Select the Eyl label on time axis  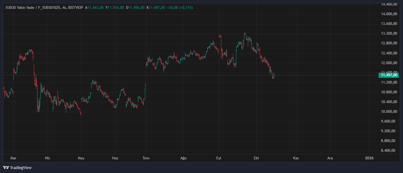click(x=219, y=158)
